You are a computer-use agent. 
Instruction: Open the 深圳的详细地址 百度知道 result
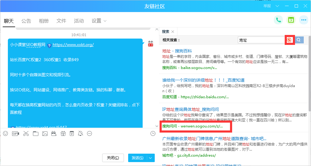click(203, 80)
